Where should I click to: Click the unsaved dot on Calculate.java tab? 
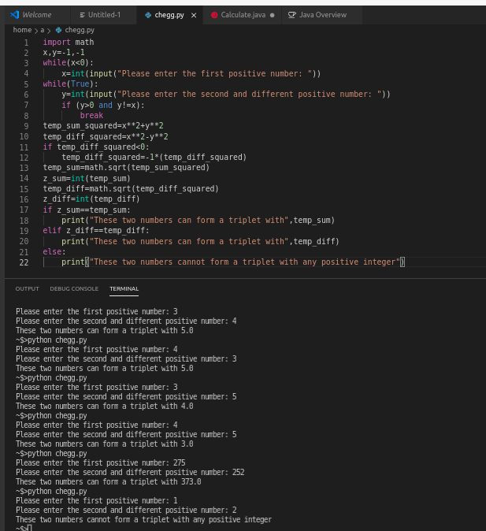coord(272,15)
